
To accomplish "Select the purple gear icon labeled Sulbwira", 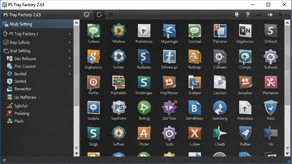I will (271, 57).
